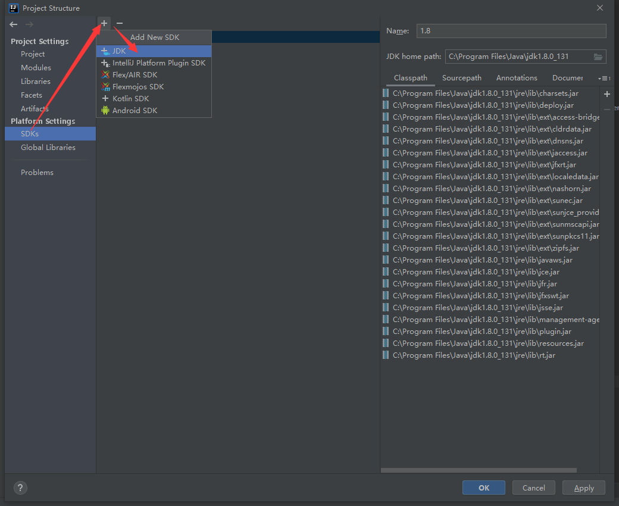Select Flexmojos SDK menu entry
Screen dimensions: 619x506
[154, 86]
